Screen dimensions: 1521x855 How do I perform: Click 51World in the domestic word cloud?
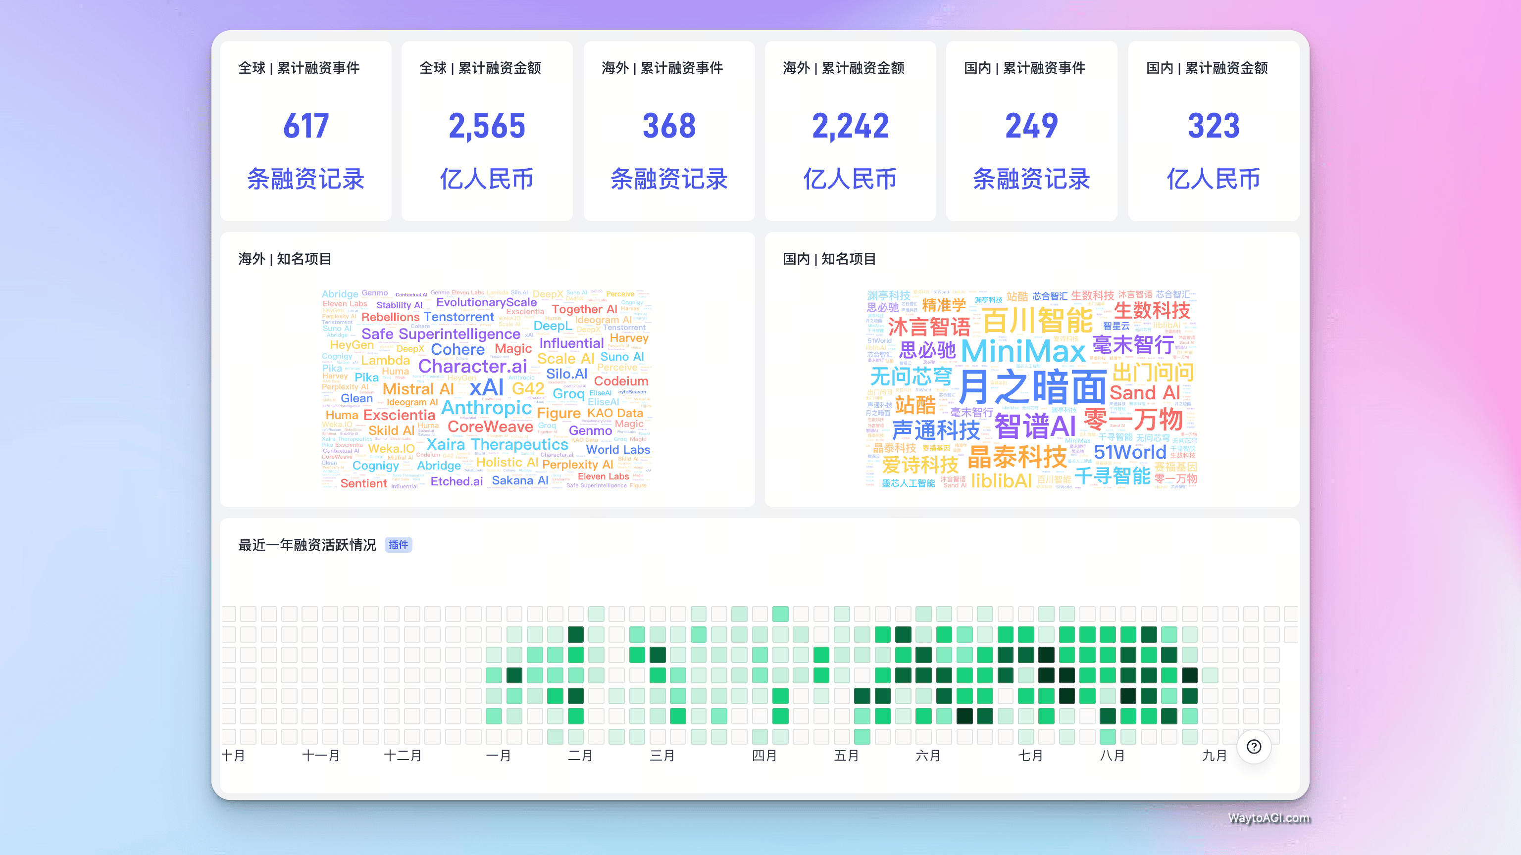coord(1130,452)
